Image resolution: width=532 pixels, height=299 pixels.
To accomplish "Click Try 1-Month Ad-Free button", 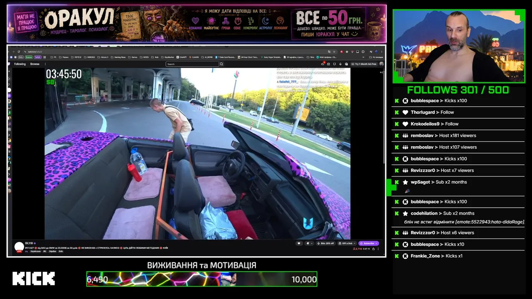I will tap(364, 64).
